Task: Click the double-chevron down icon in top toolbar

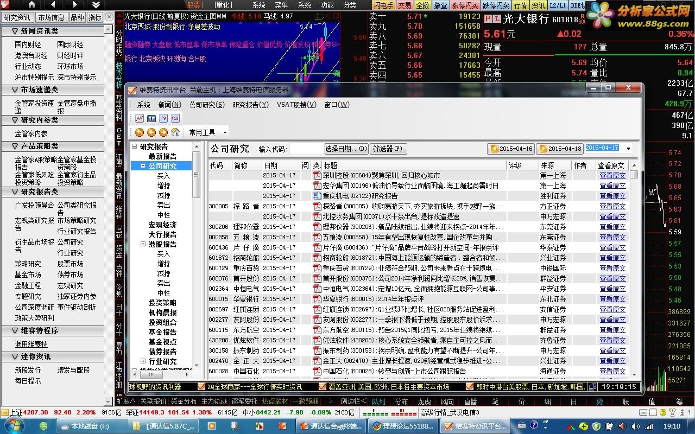Action: click(96, 4)
